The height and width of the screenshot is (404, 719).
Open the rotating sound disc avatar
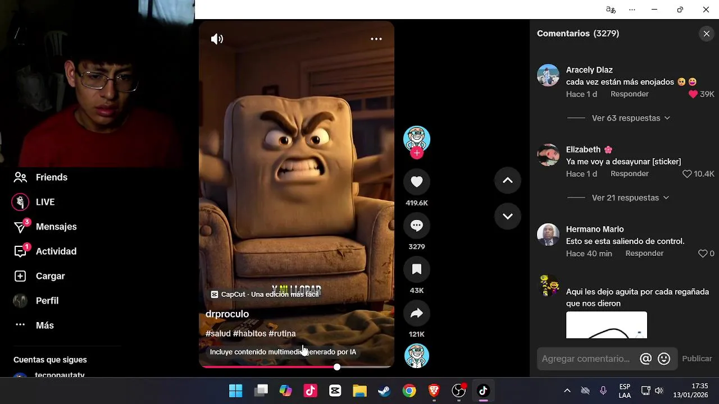[417, 356]
